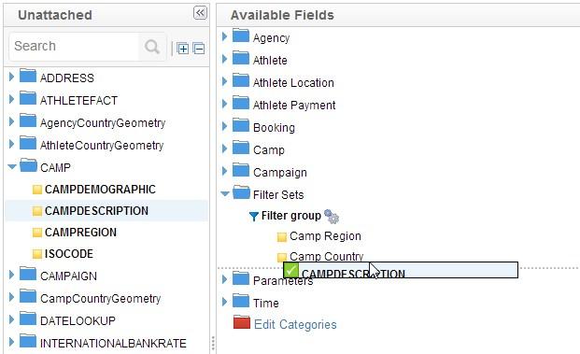Image resolution: width=580 pixels, height=354 pixels.
Task: Expand the ATHLETEFACT folder
Action: click(x=11, y=99)
